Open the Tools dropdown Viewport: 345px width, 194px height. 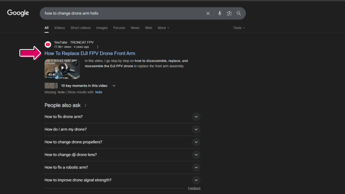pos(239,28)
